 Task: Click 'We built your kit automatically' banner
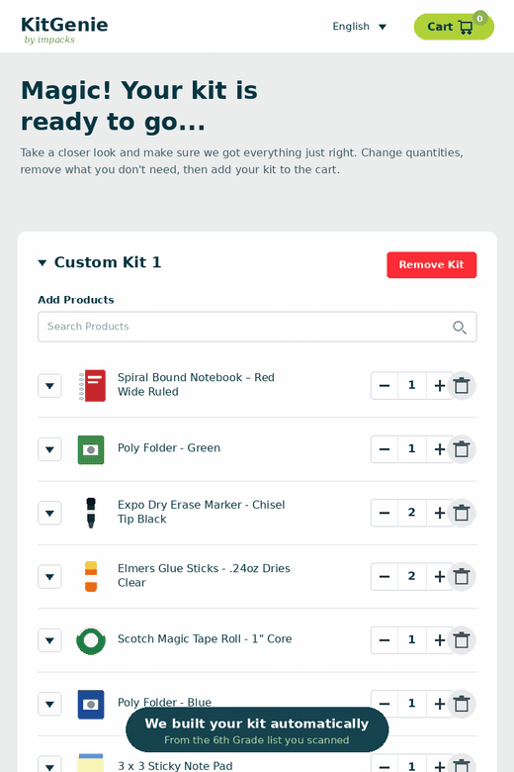coord(257,730)
